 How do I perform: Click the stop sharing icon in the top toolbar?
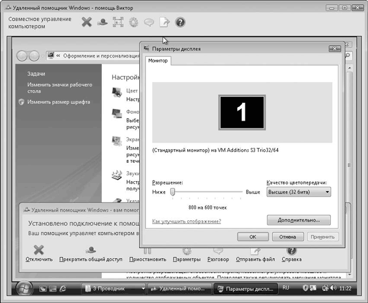tap(102, 22)
